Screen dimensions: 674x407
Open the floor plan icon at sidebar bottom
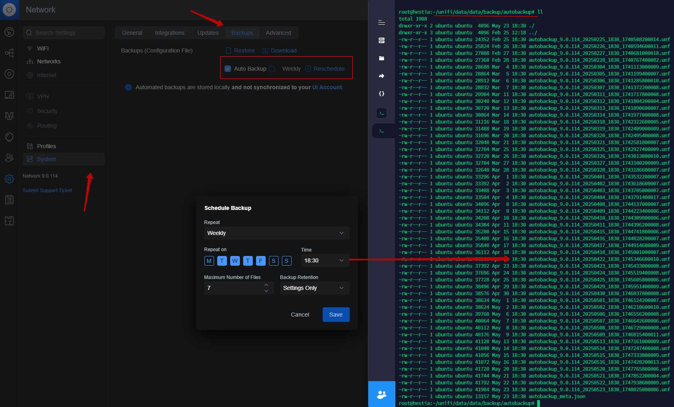(9, 221)
